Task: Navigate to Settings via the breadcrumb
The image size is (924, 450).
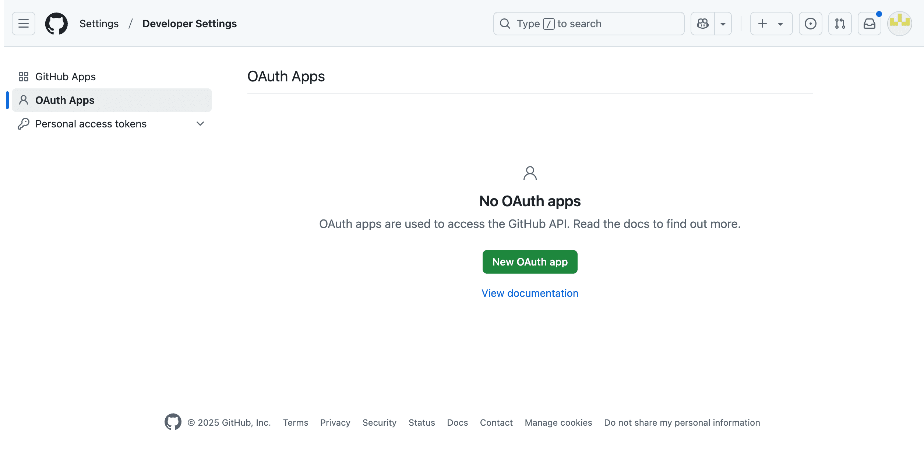Action: tap(99, 23)
